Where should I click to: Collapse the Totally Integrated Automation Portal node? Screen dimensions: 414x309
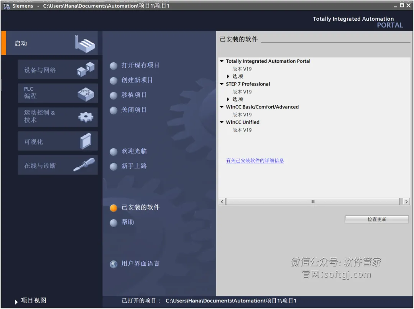[x=222, y=61]
